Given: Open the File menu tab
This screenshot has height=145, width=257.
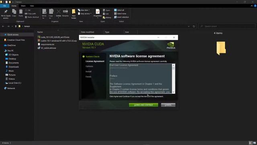Looking at the screenshot, I should pyautogui.click(x=4, y=6).
